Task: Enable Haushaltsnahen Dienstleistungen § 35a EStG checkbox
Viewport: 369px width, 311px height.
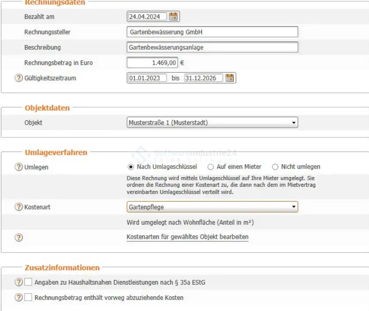Action: [29, 282]
